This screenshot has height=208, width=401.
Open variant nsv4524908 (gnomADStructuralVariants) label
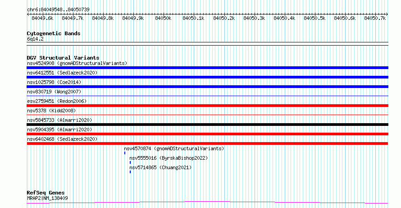(x=77, y=63)
